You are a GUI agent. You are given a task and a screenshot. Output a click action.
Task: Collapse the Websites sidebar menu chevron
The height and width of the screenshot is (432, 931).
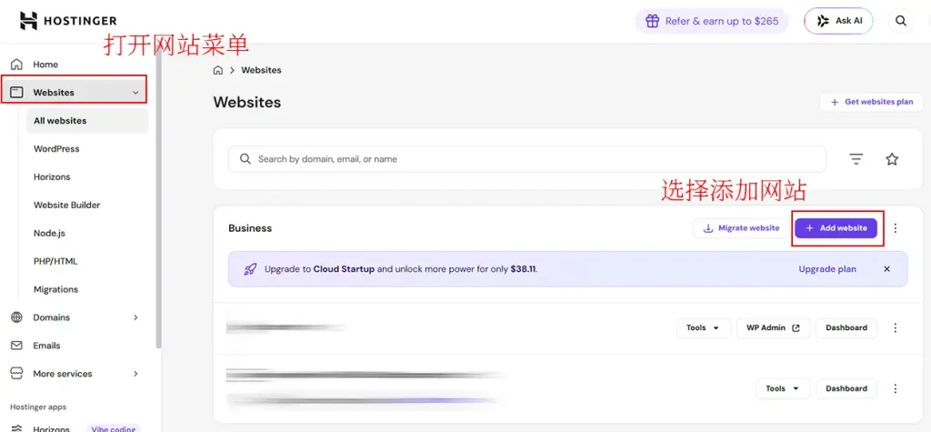(135, 93)
